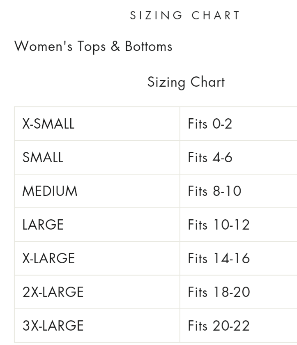297x345 pixels.
Task: Select the Fits 10-12 cell
Action: pos(219,225)
